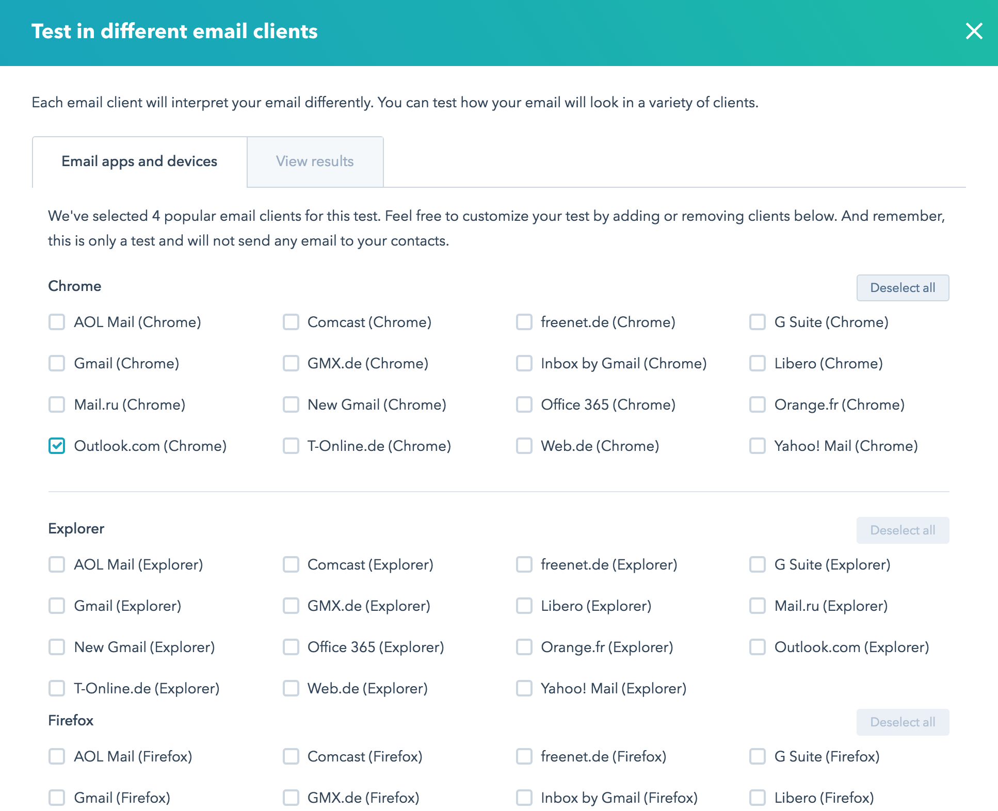Select Outlook.com (Explorer) checkbox
998x811 pixels.
[758, 647]
